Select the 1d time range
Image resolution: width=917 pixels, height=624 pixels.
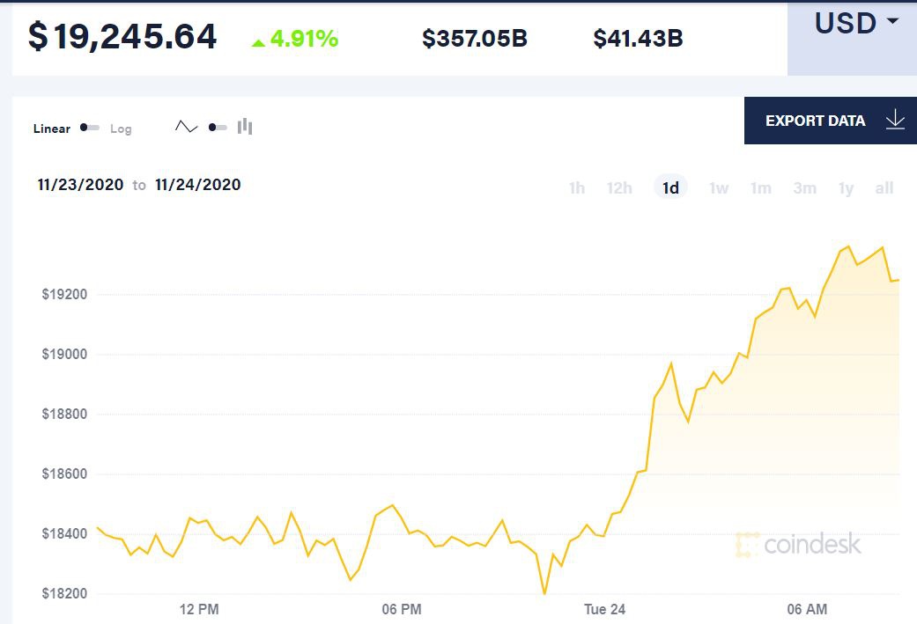pos(670,187)
